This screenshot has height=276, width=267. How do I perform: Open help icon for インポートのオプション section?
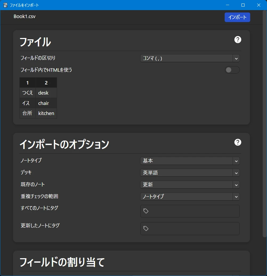point(237,142)
